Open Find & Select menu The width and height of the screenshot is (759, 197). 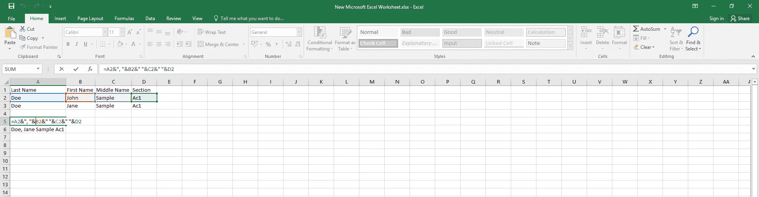[x=693, y=39]
